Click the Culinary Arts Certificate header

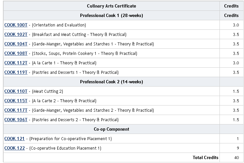pyautogui.click(x=111, y=6)
